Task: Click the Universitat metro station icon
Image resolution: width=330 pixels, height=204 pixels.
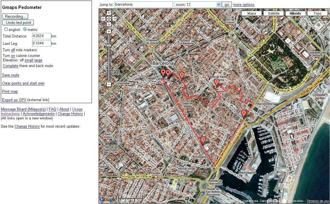Action: [123, 87]
